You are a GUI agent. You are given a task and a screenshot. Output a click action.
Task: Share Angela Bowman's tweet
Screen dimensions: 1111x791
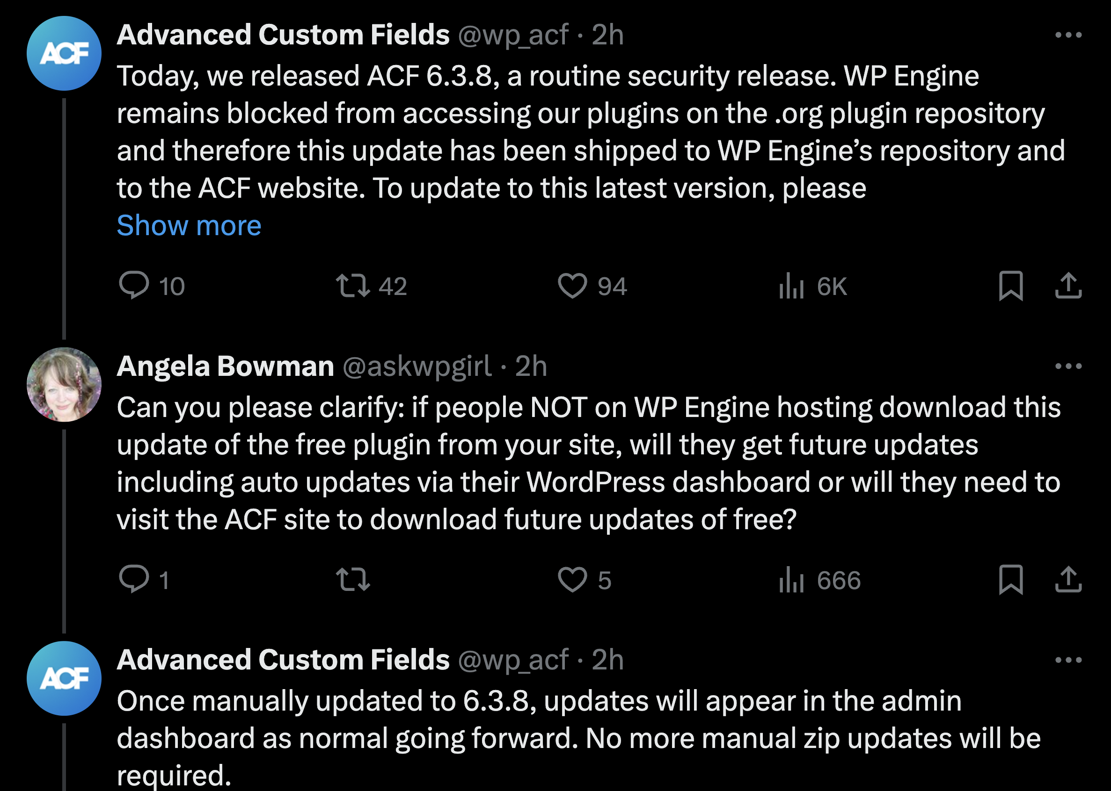[x=1068, y=580]
